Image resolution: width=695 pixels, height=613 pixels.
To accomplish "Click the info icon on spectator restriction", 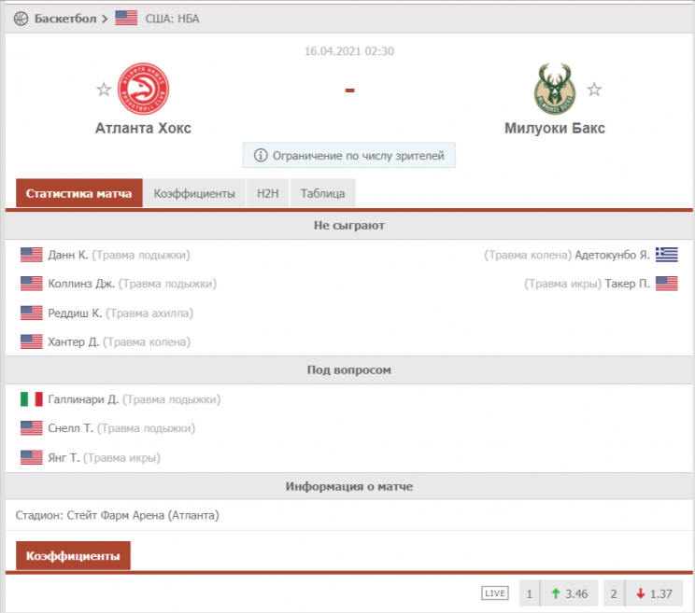I will 261,156.
